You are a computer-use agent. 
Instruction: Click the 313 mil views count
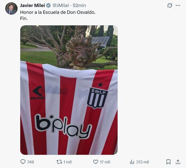point(142,162)
